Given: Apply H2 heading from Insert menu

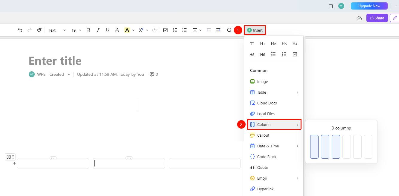Looking at the screenshot, I should (273, 44).
